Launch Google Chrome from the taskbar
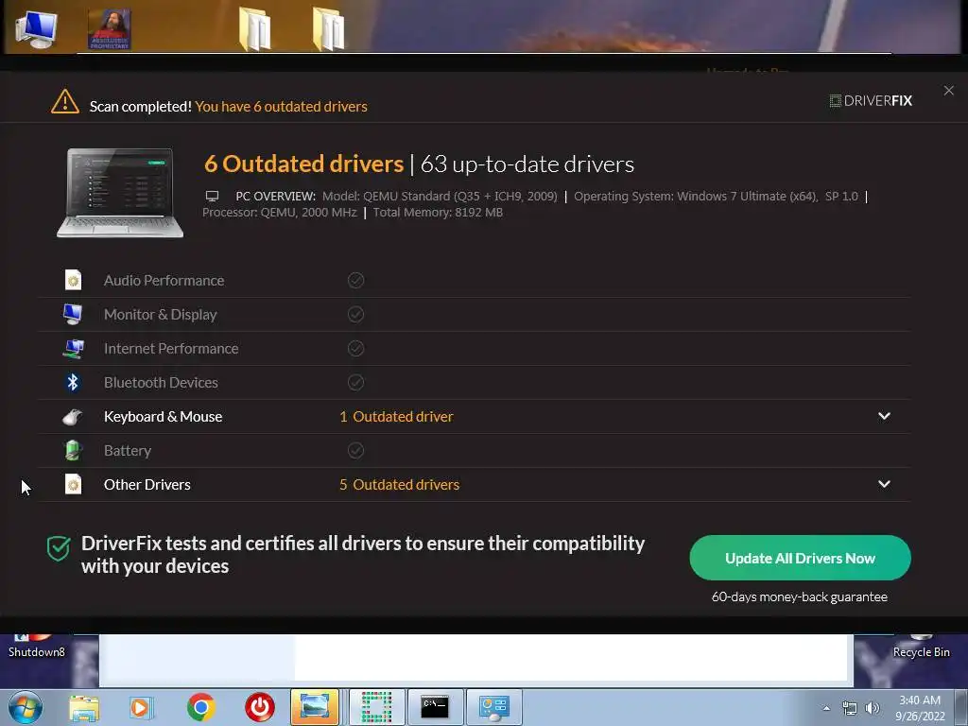The image size is (968, 726). pos(200,707)
